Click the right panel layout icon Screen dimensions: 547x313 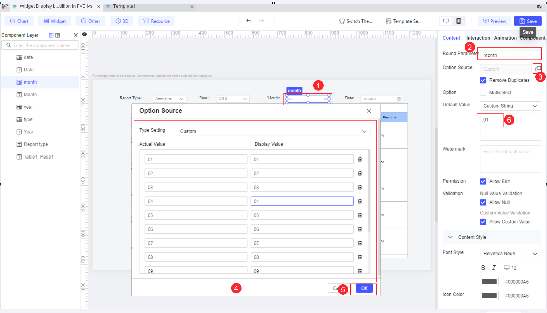[57, 35]
